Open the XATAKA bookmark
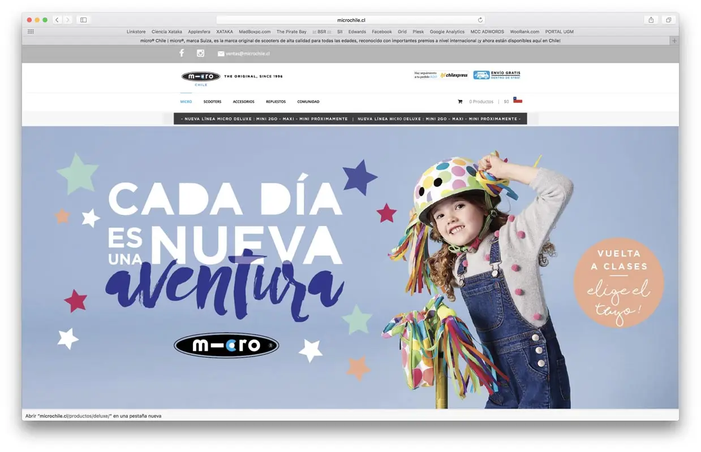This screenshot has height=452, width=701. 225,32
